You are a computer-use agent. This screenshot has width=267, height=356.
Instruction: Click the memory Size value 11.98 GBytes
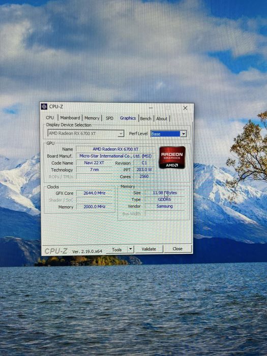click(165, 193)
